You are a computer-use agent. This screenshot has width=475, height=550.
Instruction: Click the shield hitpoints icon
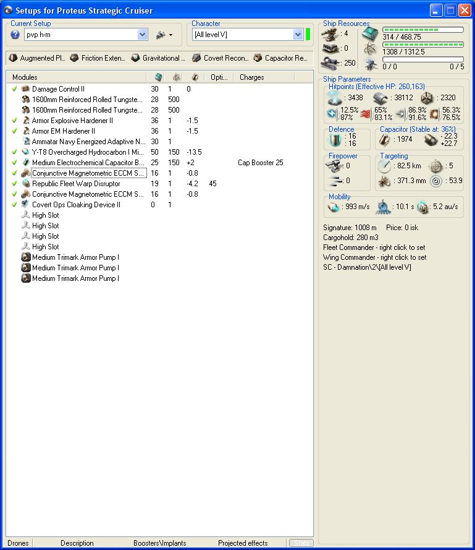[334, 98]
